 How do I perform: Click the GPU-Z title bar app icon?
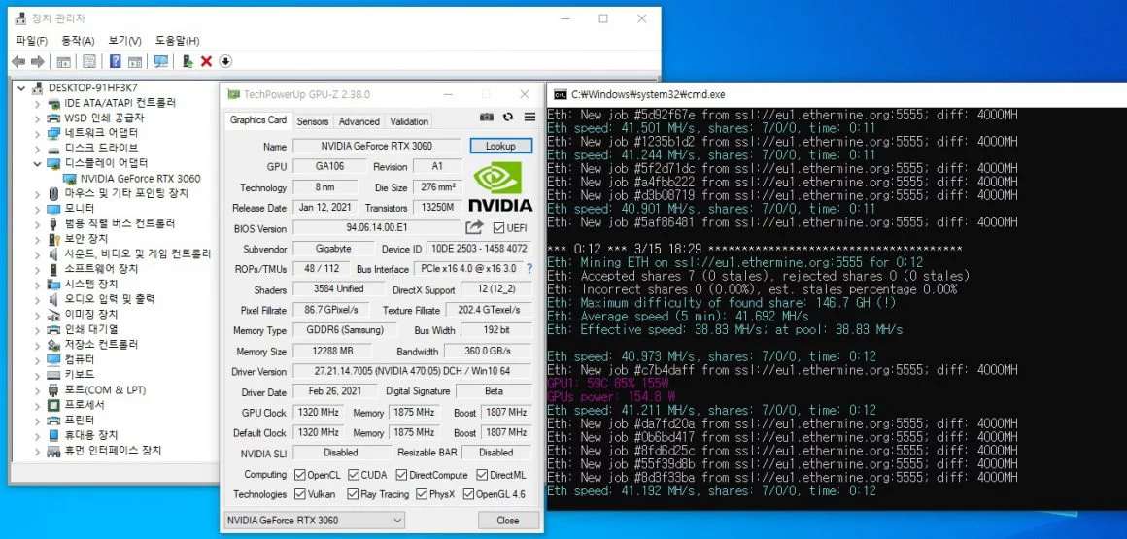(x=233, y=95)
